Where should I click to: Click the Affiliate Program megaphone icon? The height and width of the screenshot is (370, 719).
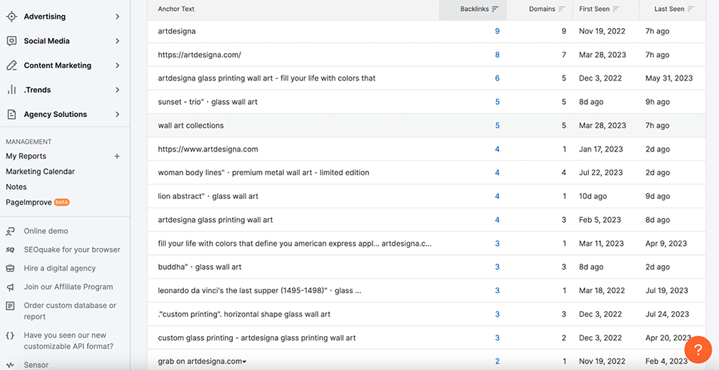pyautogui.click(x=10, y=287)
